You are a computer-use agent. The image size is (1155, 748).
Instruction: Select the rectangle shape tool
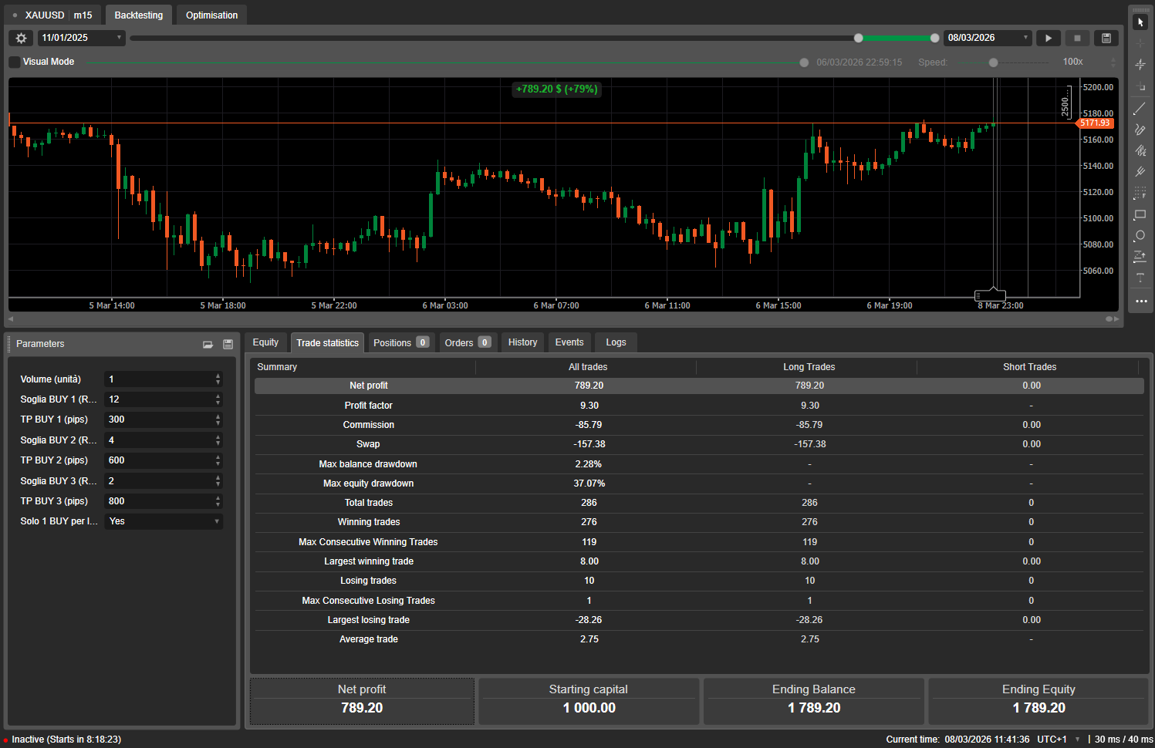[x=1140, y=214]
